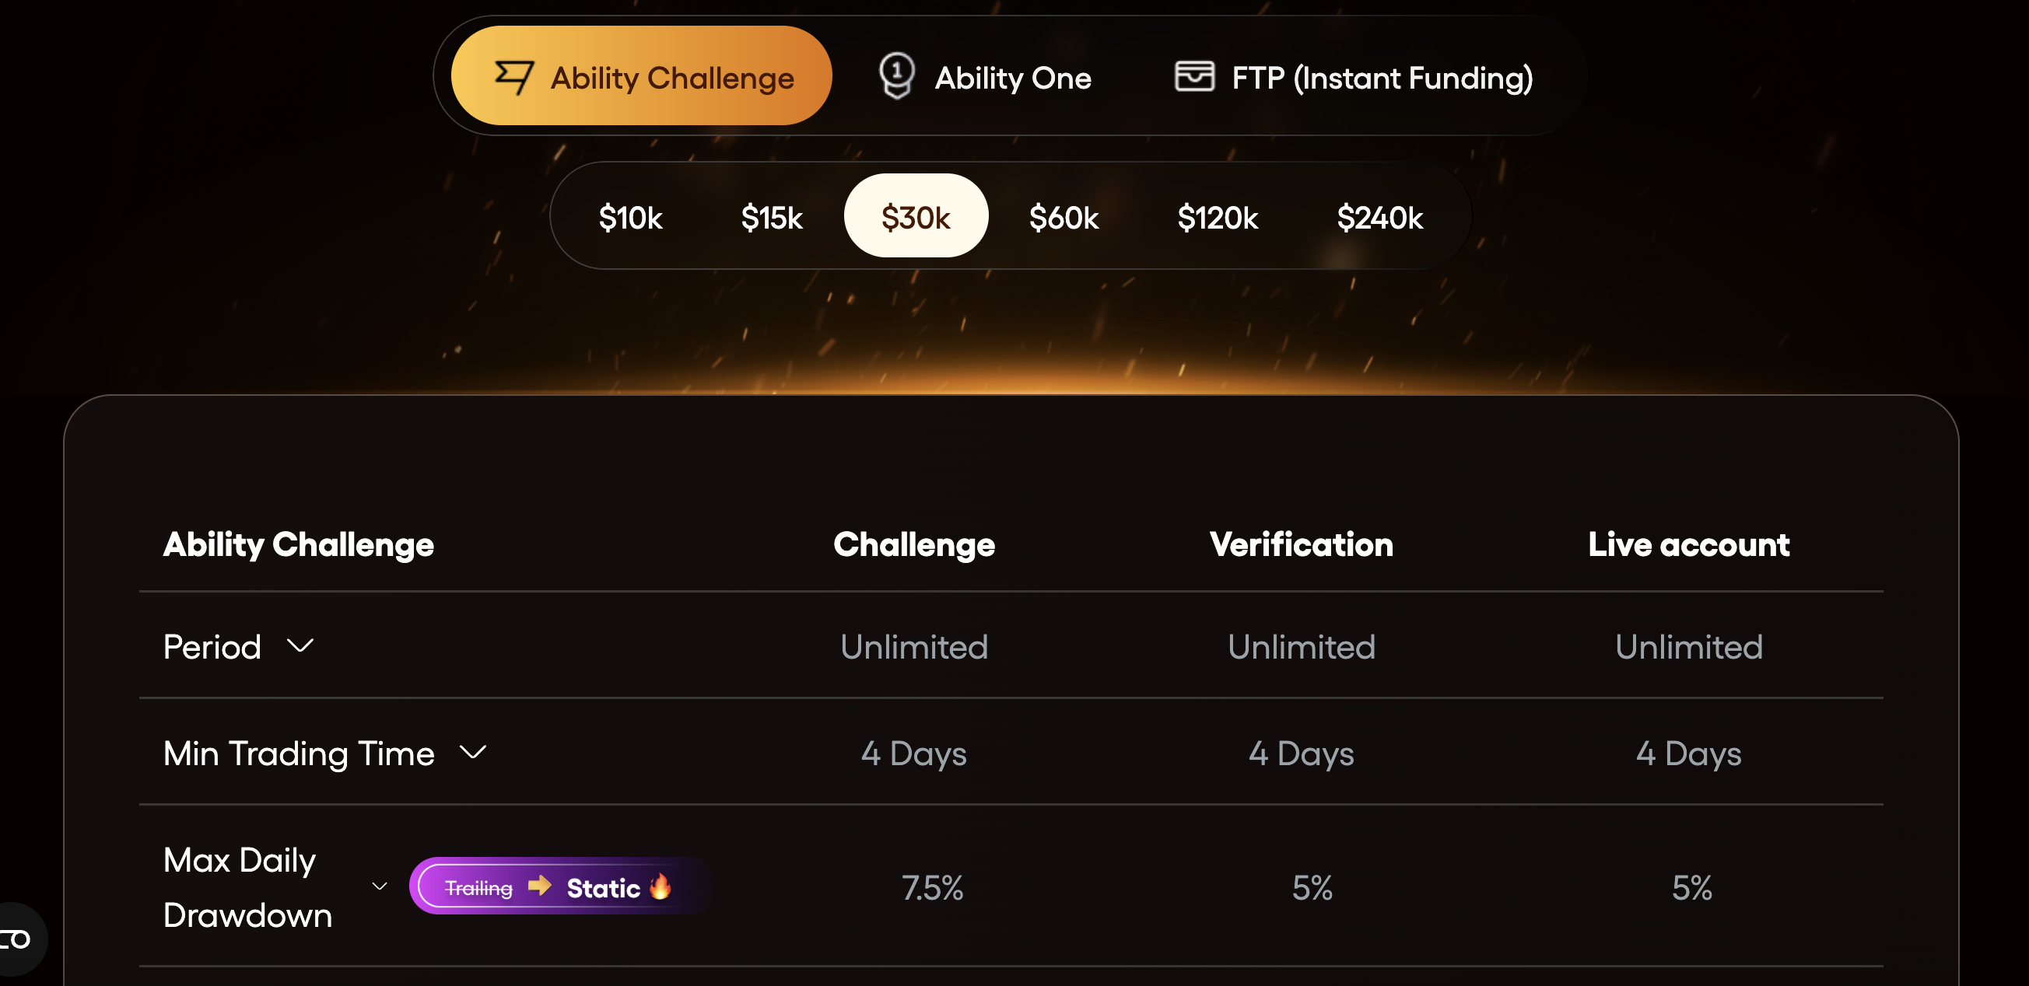
Task: Click the flame icon beside Static
Action: click(x=661, y=886)
